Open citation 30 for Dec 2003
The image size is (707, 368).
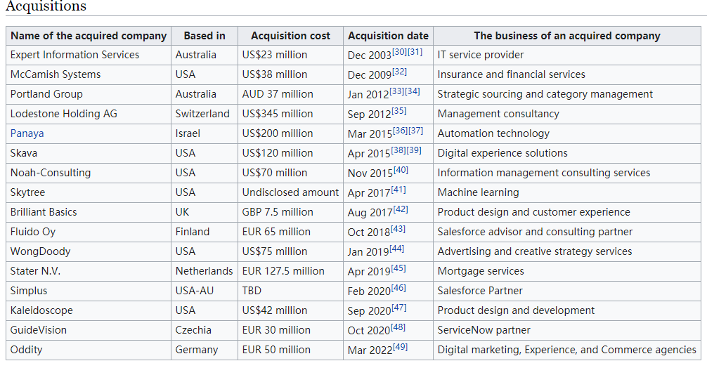point(399,52)
